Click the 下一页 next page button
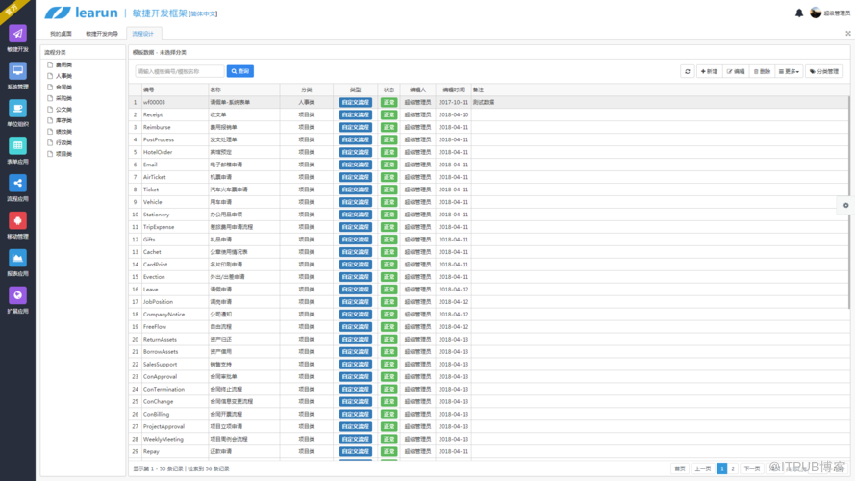The image size is (855, 481). coord(752,468)
